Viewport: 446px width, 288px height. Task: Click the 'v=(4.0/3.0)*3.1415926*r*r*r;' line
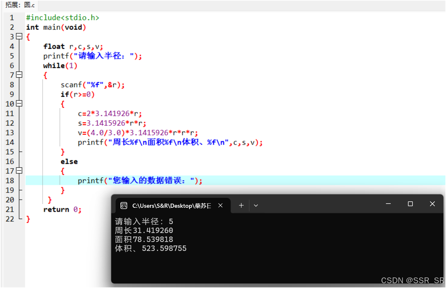138,133
